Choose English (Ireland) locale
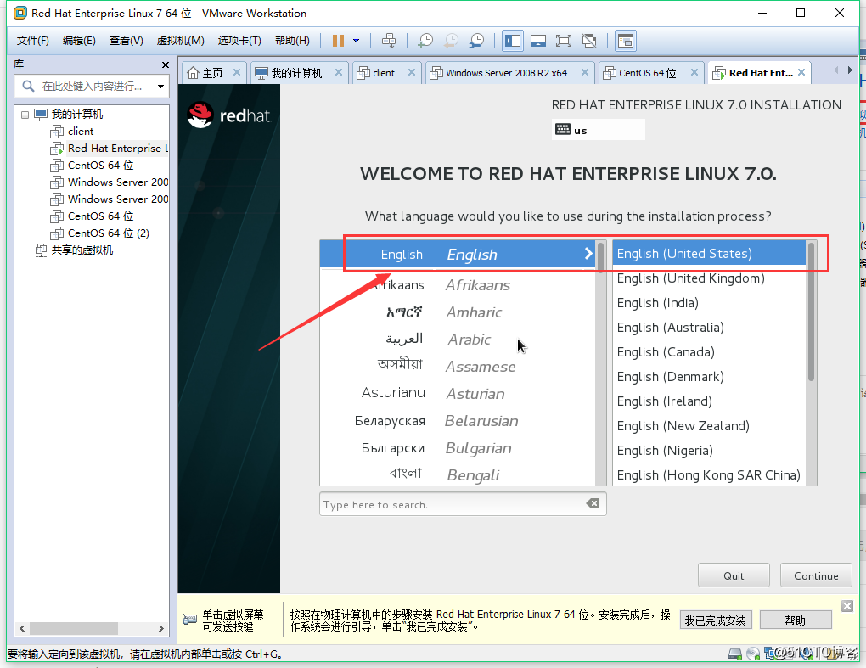 pyautogui.click(x=709, y=401)
